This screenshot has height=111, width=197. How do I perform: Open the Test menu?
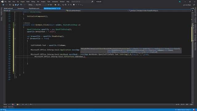click(x=38, y=2)
